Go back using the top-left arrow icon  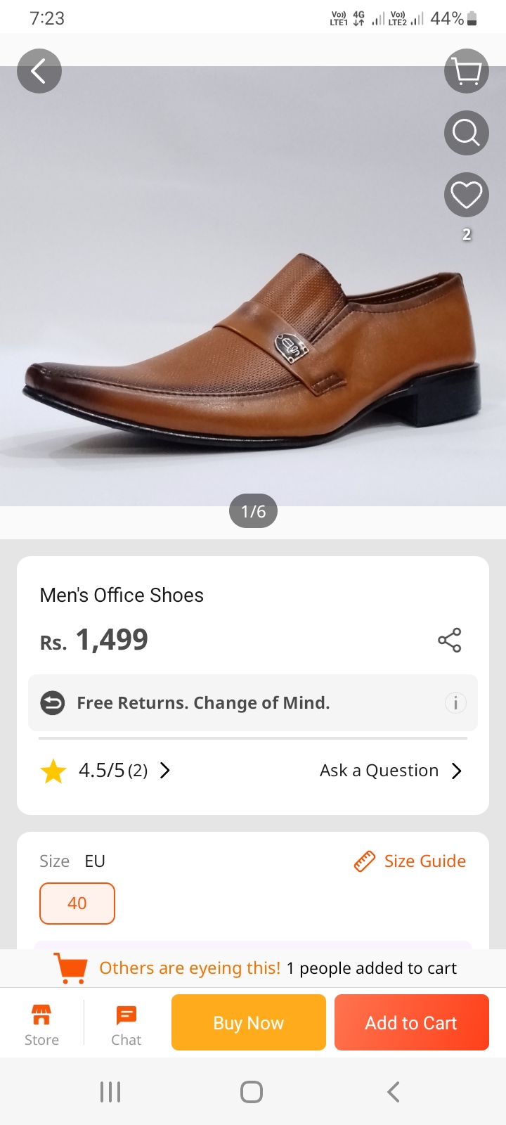pos(39,71)
